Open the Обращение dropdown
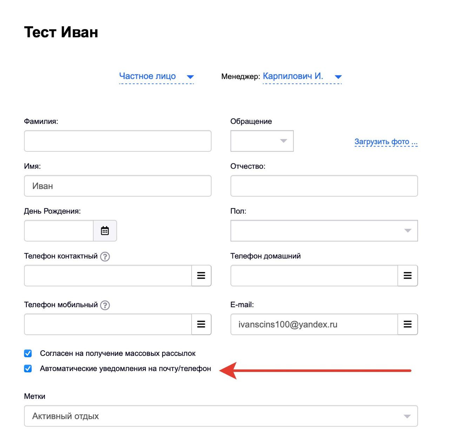Image resolution: width=449 pixels, height=433 pixels. pos(262,141)
